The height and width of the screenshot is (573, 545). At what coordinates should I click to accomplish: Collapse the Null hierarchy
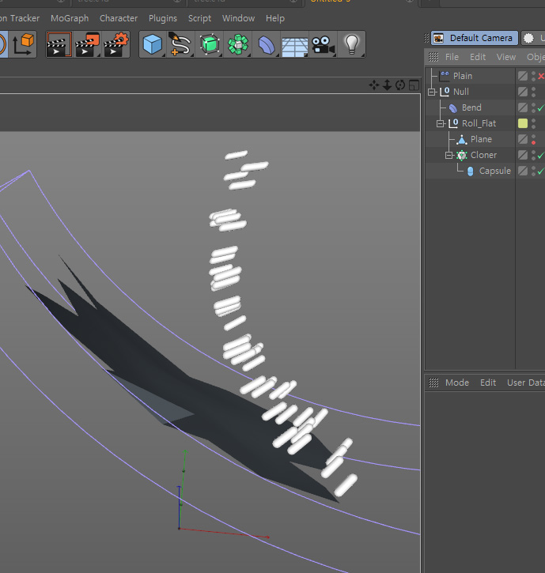432,92
